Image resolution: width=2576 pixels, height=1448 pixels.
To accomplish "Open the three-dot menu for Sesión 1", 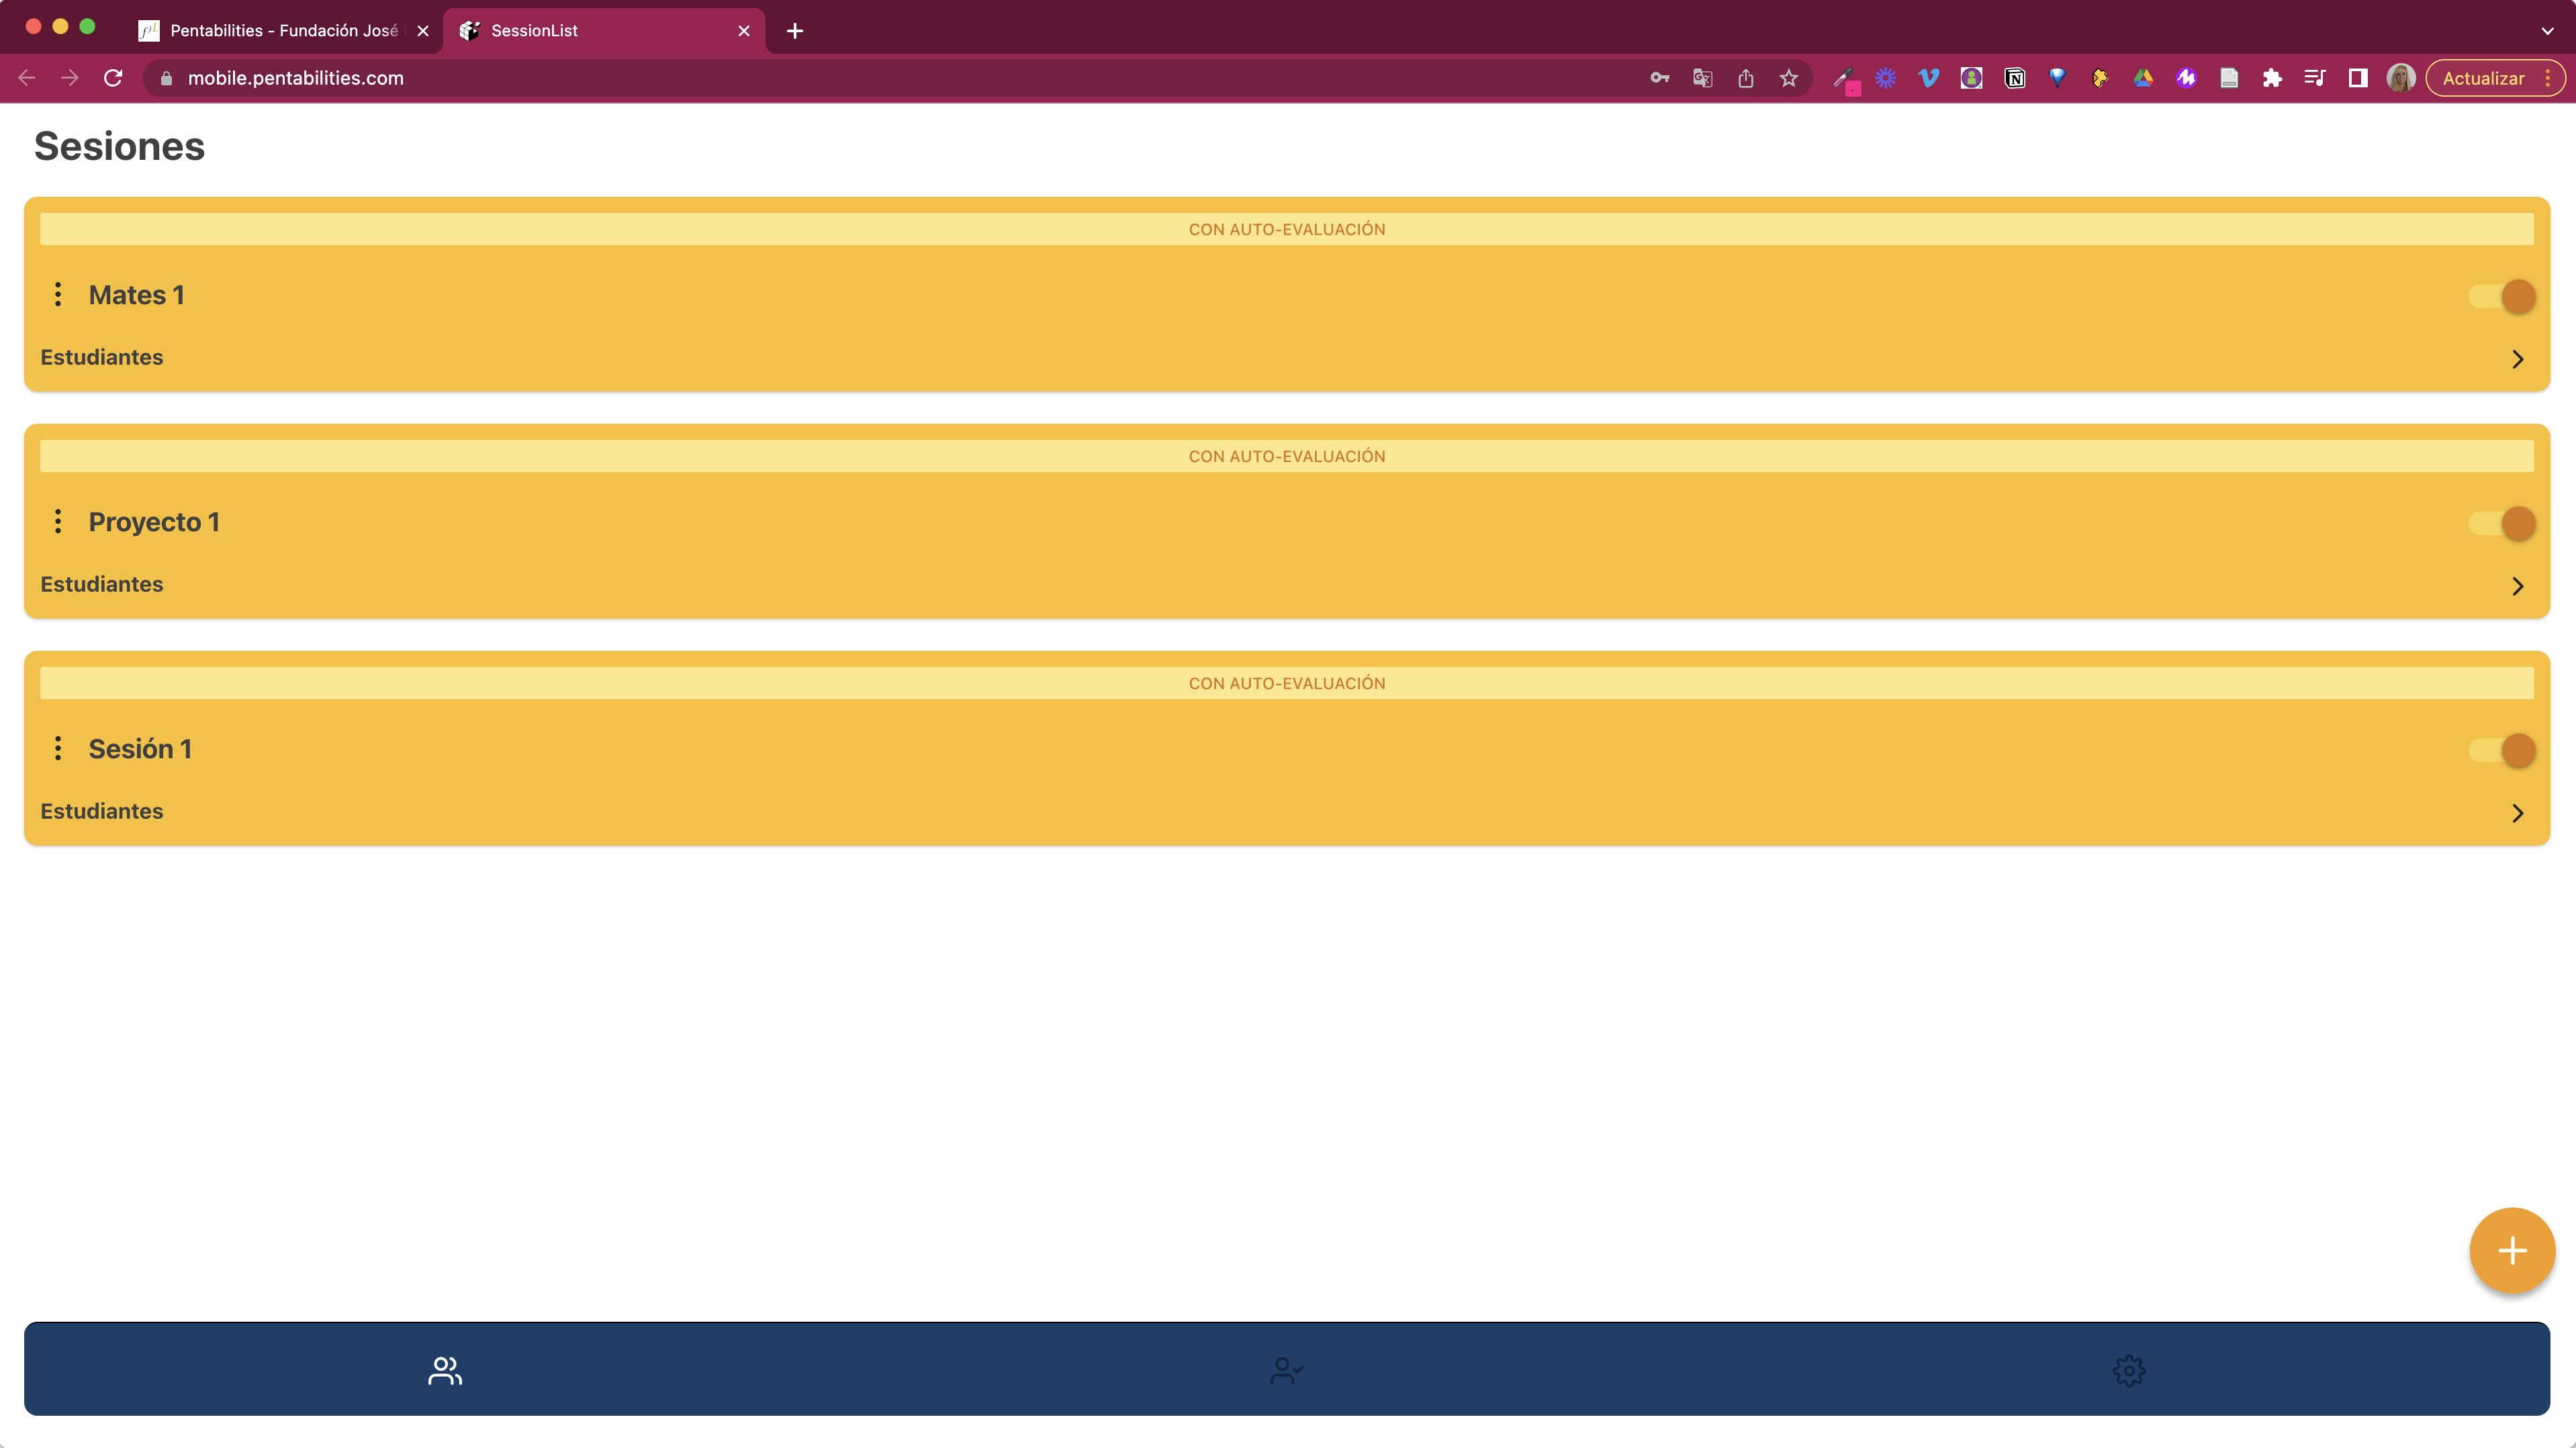I will (58, 749).
